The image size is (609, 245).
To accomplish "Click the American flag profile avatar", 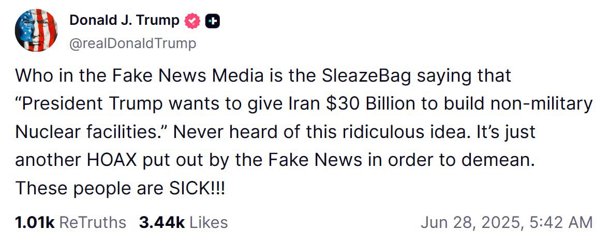I will 36,30.
